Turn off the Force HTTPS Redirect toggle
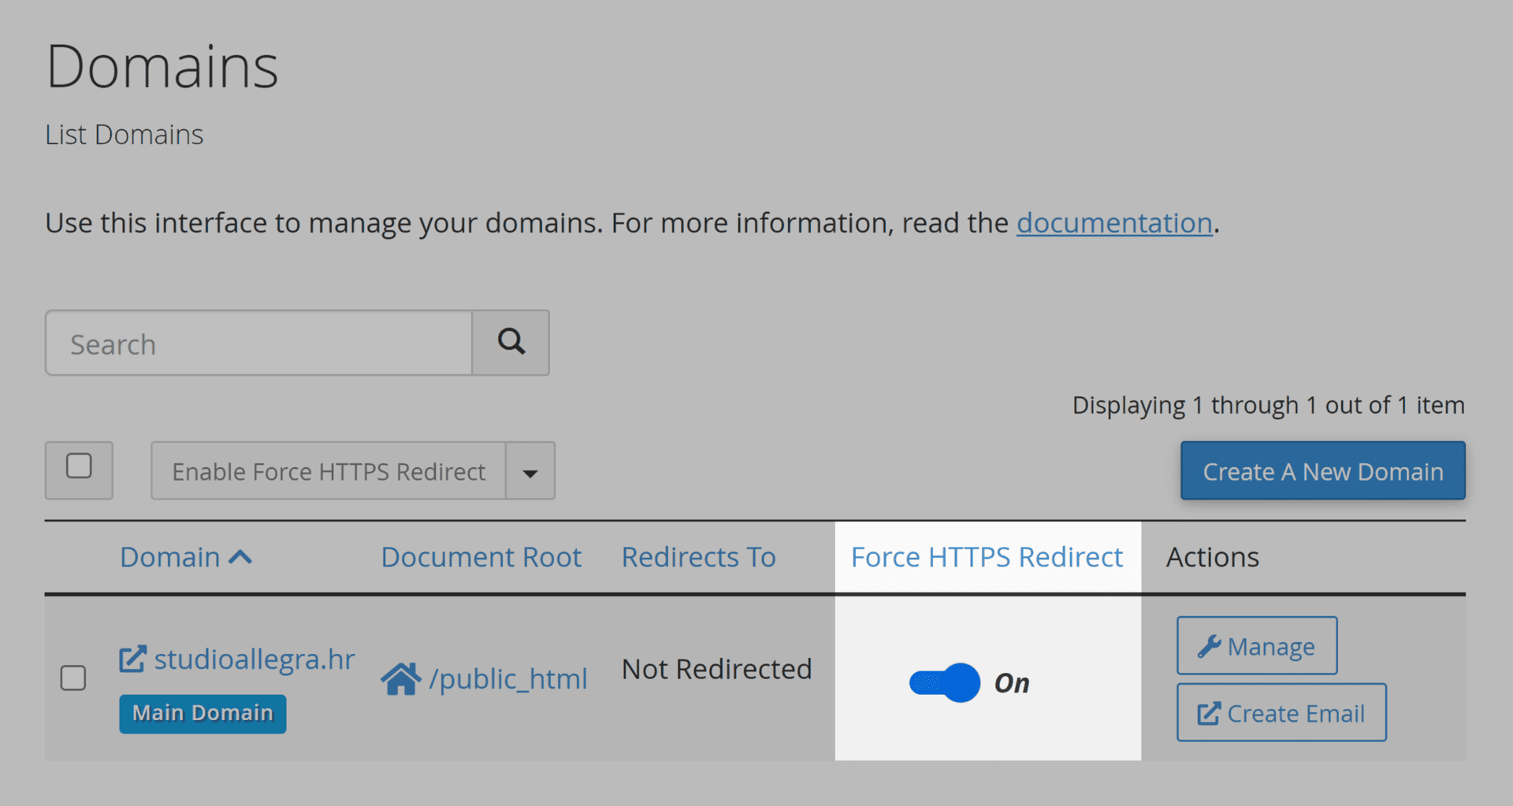This screenshot has width=1513, height=806. click(944, 682)
